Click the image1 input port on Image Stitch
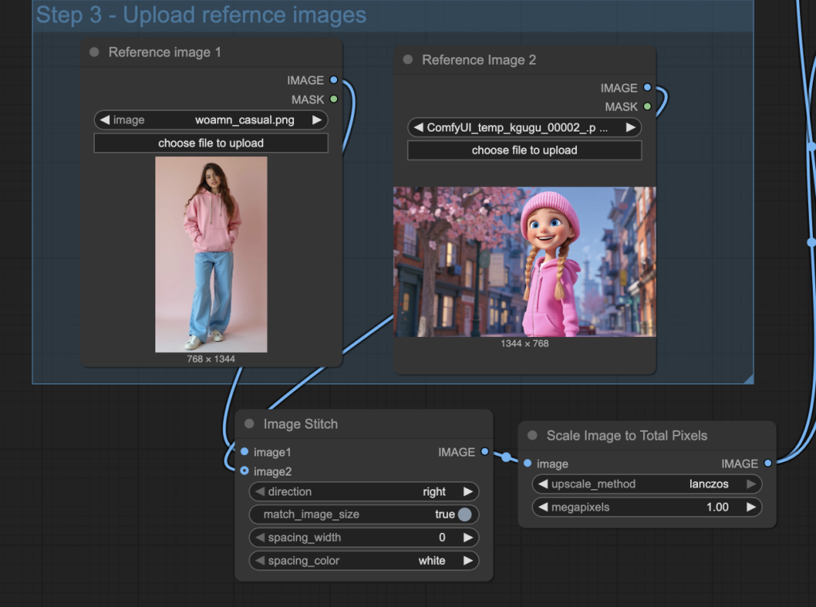The width and height of the screenshot is (816, 607). click(x=245, y=452)
